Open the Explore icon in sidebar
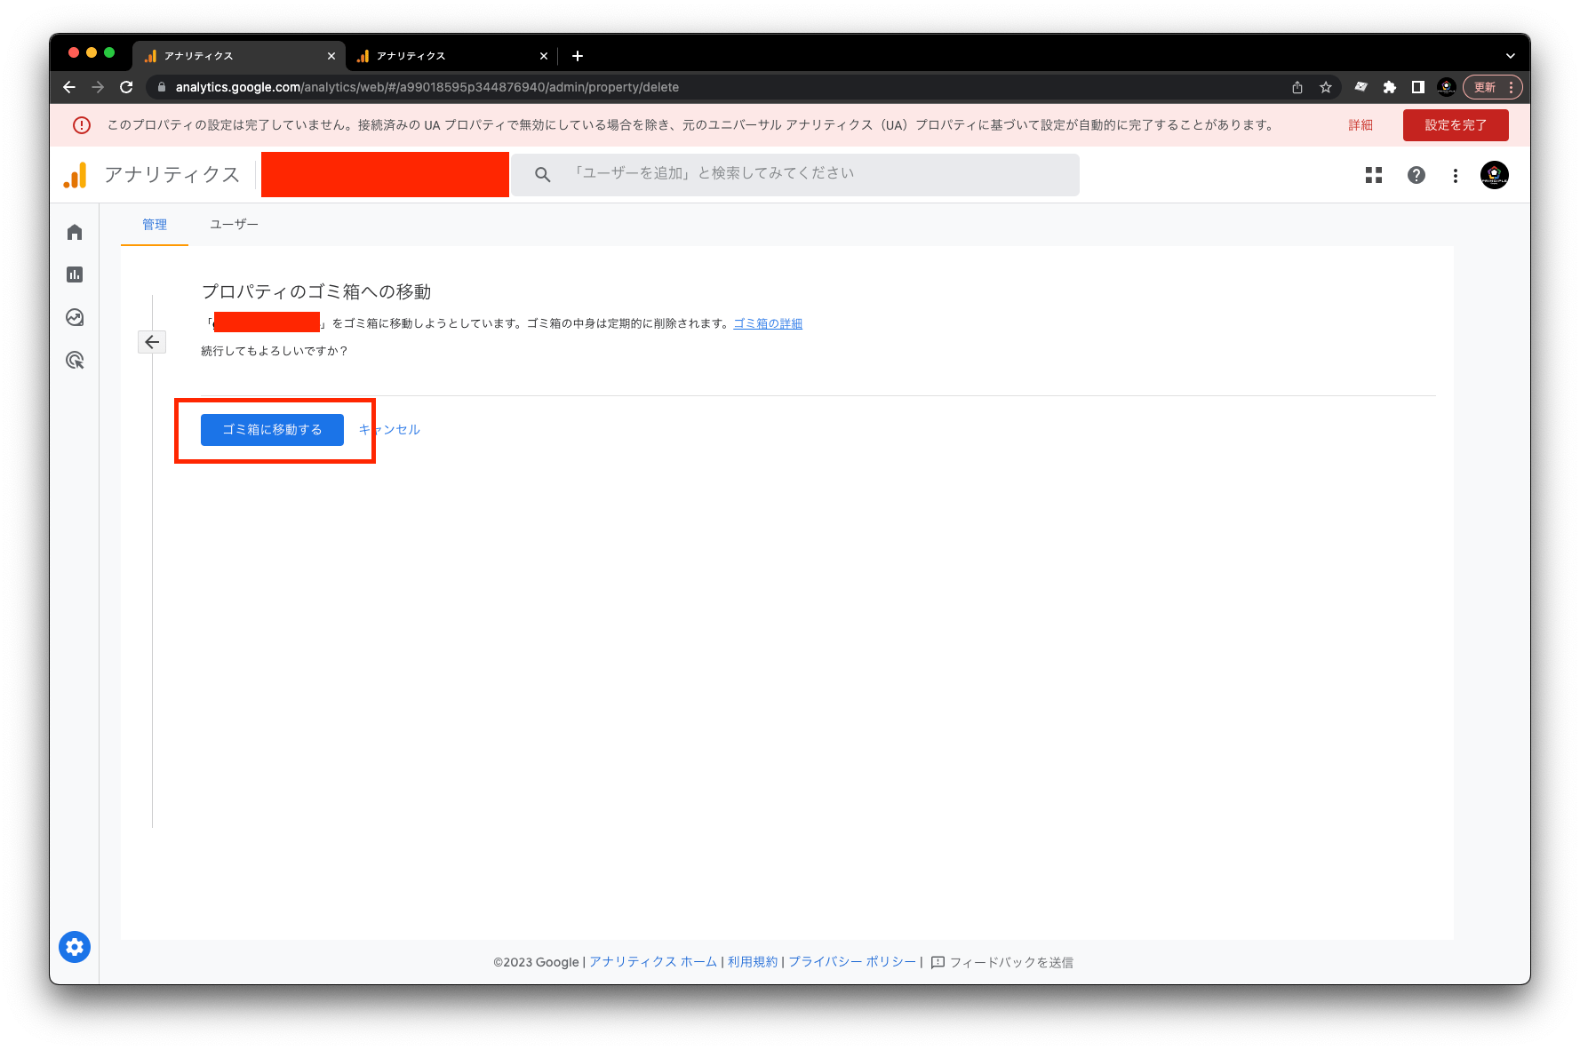The width and height of the screenshot is (1580, 1050). pyautogui.click(x=75, y=317)
